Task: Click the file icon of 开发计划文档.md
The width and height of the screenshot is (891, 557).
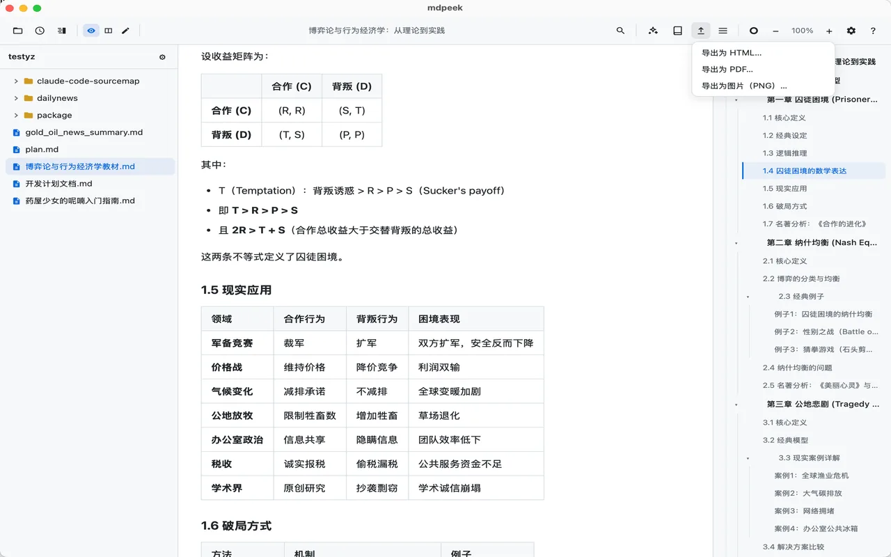Action: tap(17, 184)
